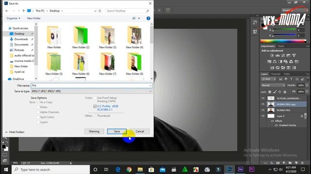Select the Layers panel tab
The image size is (311, 174).
[x=264, y=74]
